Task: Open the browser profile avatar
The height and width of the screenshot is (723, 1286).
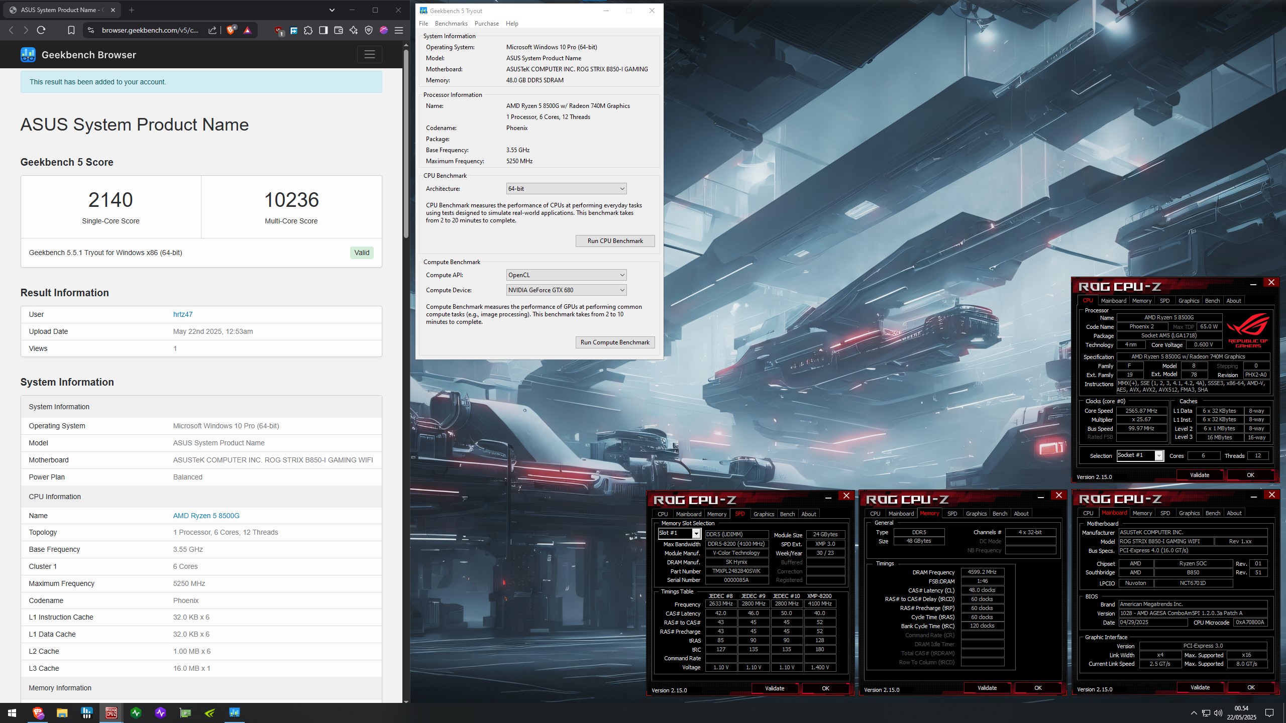Action: click(x=384, y=30)
